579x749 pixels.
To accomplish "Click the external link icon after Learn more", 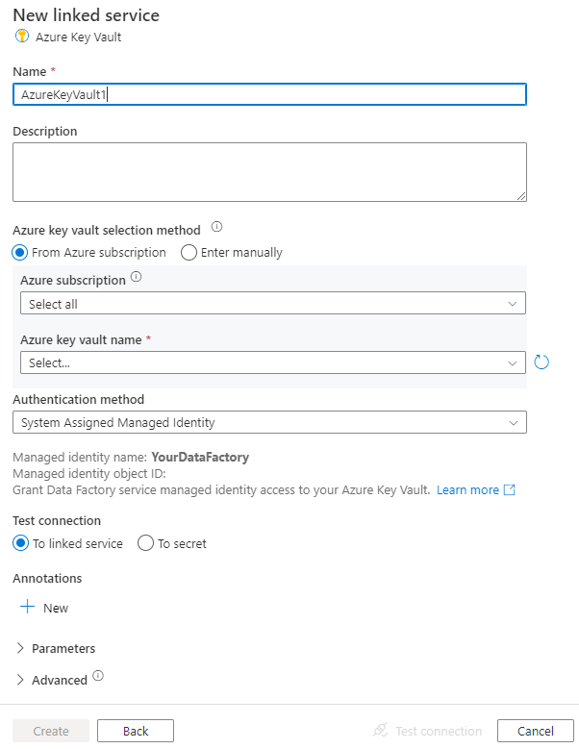I will tap(510, 490).
